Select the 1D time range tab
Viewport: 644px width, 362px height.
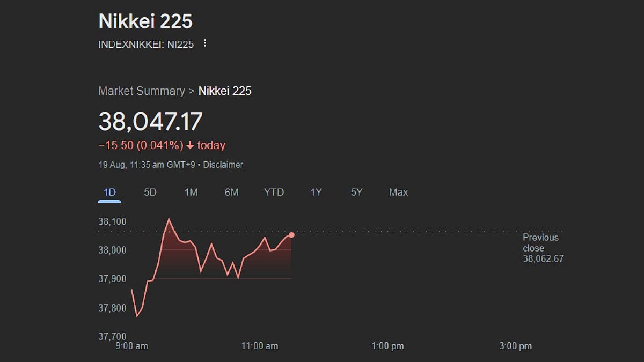109,193
